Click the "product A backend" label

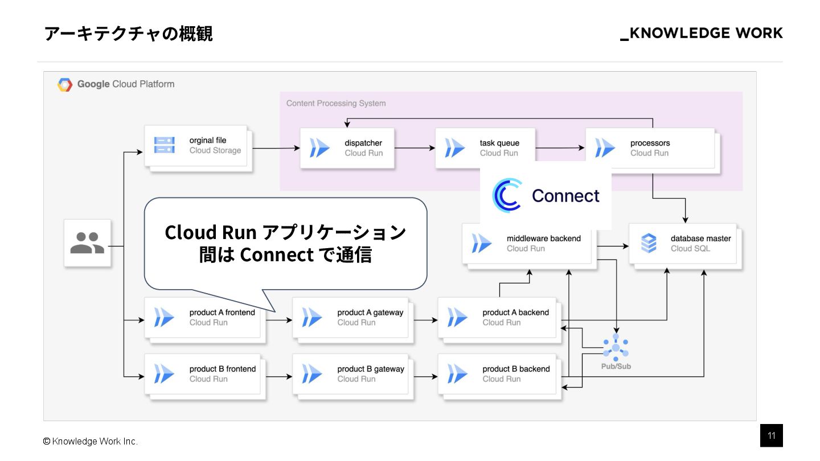pyautogui.click(x=516, y=312)
